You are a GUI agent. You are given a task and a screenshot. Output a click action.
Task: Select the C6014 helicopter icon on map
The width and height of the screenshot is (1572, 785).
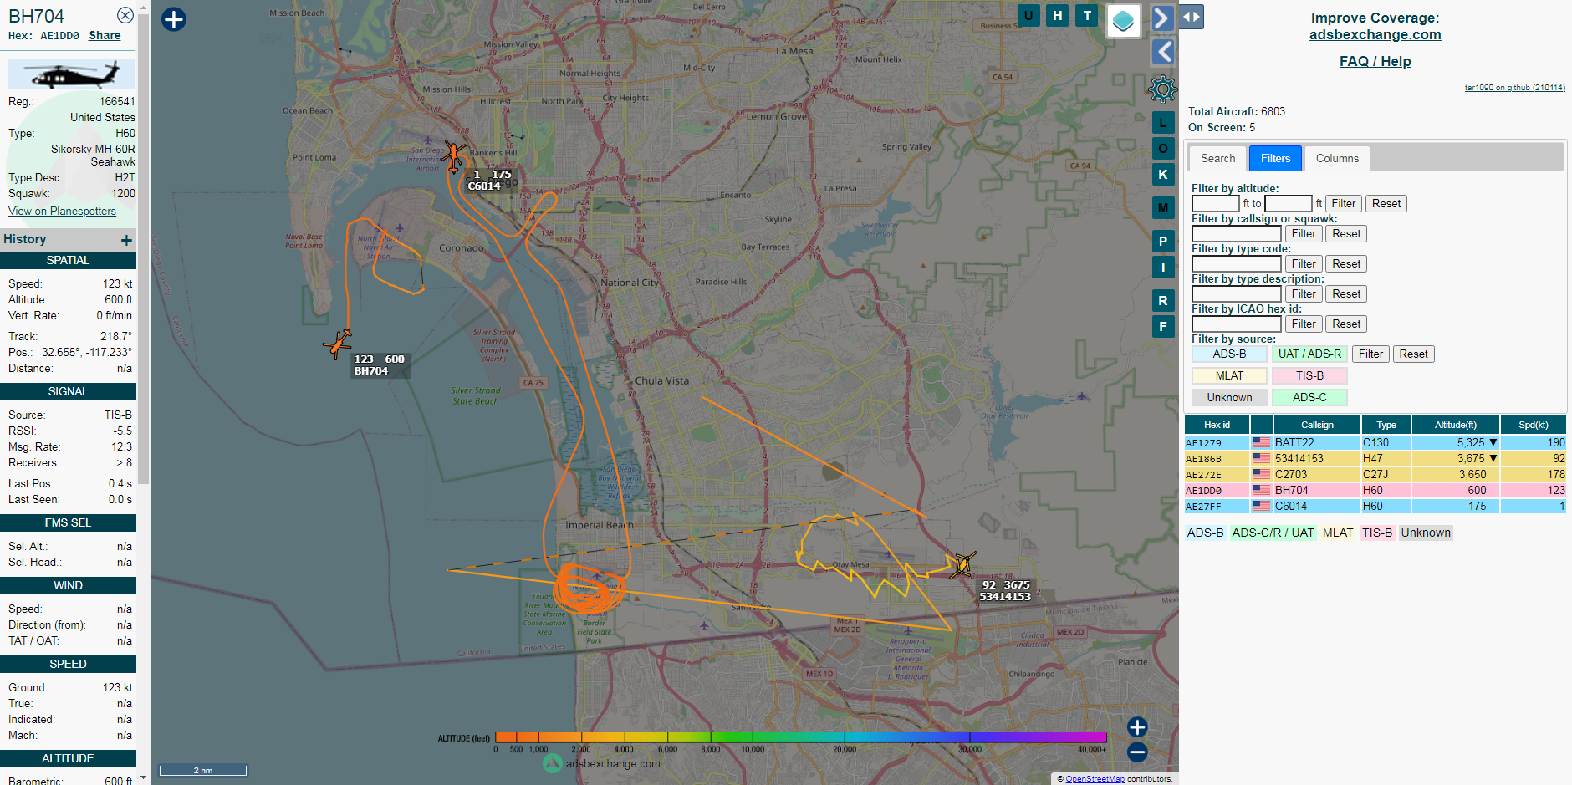pyautogui.click(x=453, y=155)
